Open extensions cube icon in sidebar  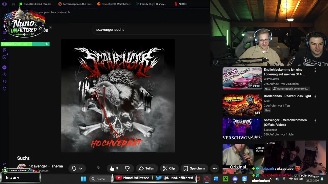[4, 82]
